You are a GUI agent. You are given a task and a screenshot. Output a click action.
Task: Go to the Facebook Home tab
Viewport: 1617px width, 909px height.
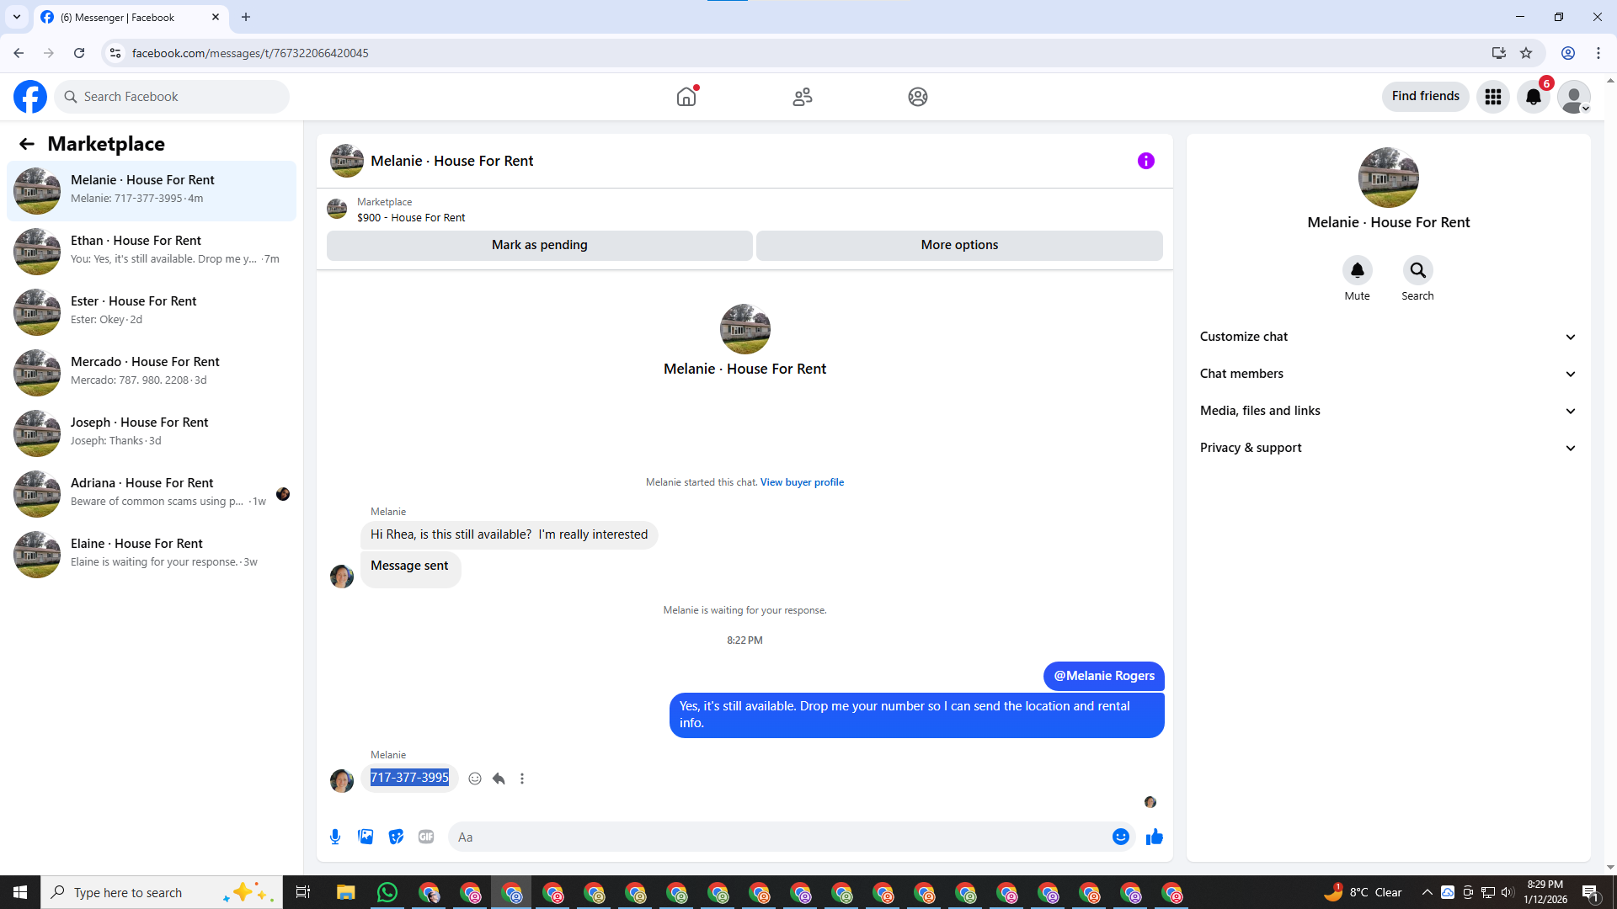pyautogui.click(x=686, y=97)
